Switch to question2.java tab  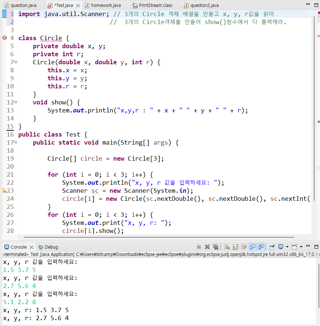(201, 5)
